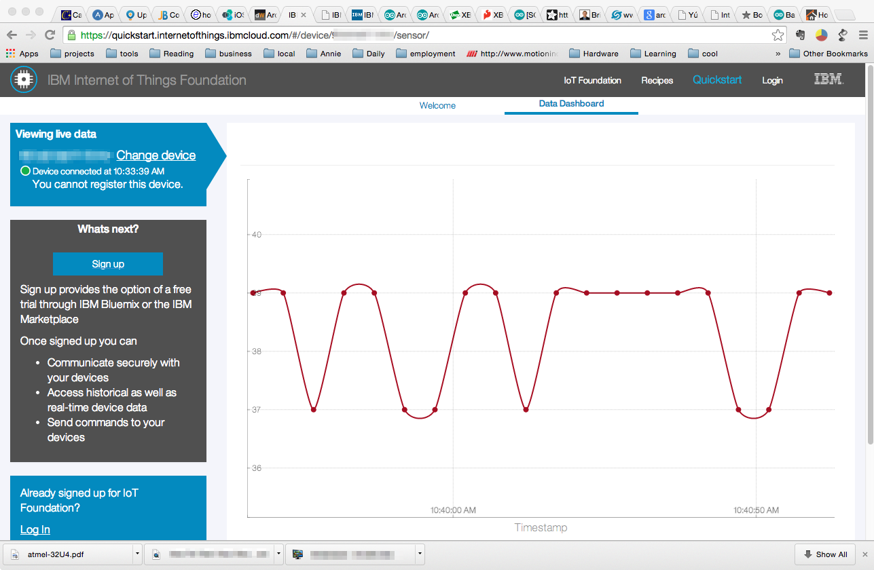Viewport: 874px width, 570px height.
Task: Open the tools bookmark folder
Action: point(122,54)
